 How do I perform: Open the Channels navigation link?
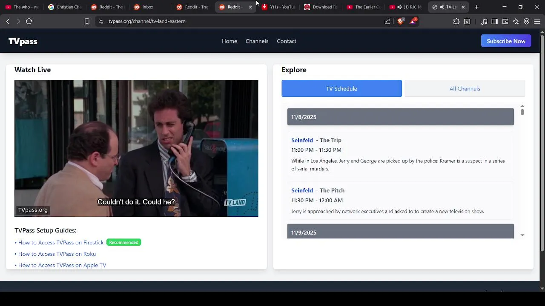tap(257, 41)
